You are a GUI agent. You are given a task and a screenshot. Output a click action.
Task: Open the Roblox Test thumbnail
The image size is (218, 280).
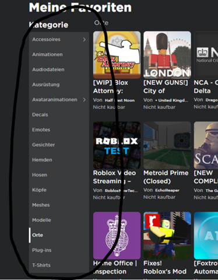coord(117,145)
